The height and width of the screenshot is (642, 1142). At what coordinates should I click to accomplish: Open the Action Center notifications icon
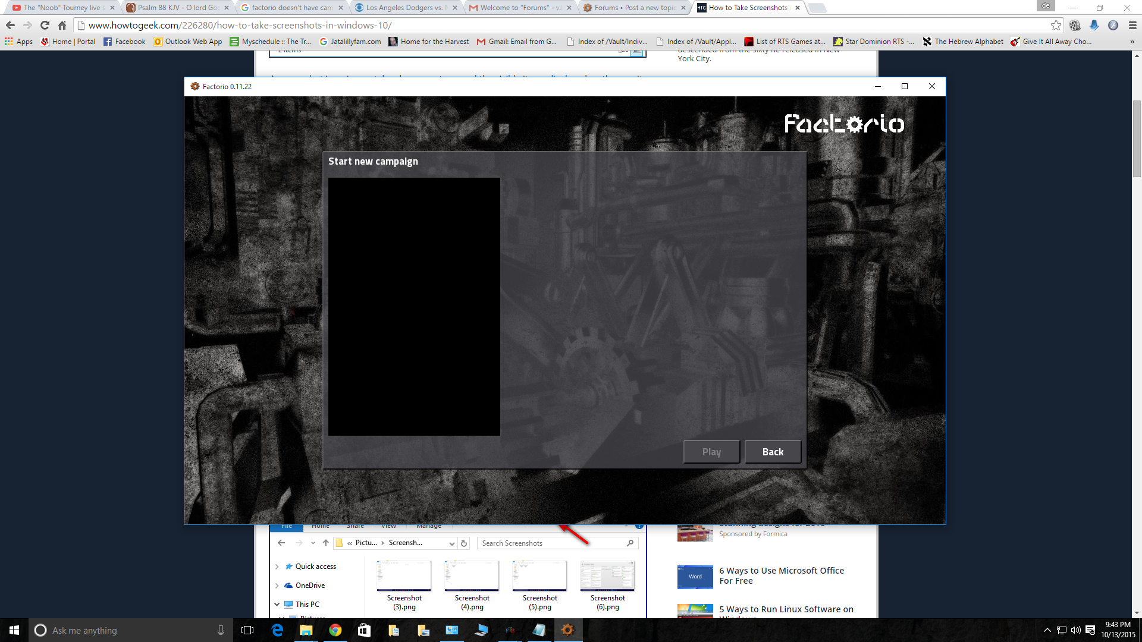(1090, 630)
